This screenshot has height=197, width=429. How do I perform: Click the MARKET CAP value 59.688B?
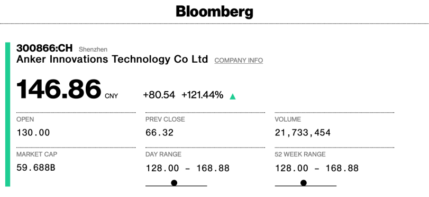point(36,168)
